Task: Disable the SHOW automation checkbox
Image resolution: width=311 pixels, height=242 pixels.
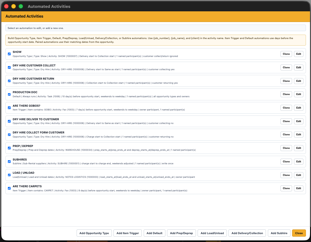Action: [x=9, y=54]
